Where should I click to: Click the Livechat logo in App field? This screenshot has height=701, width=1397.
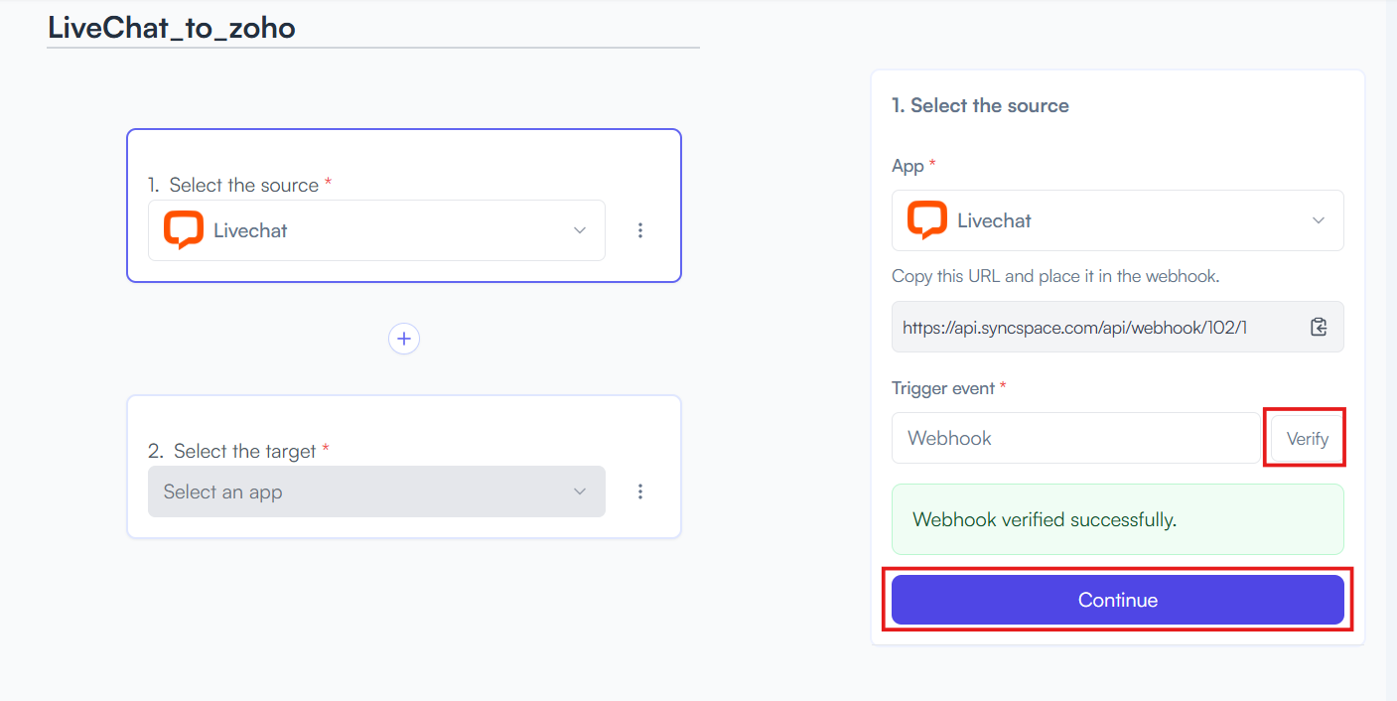coord(927,220)
